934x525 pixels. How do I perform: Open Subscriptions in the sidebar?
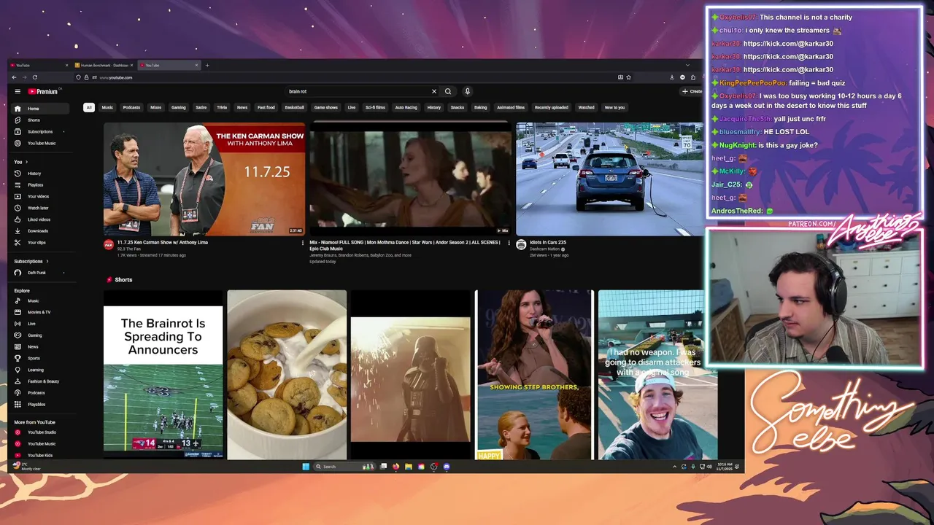tap(40, 132)
